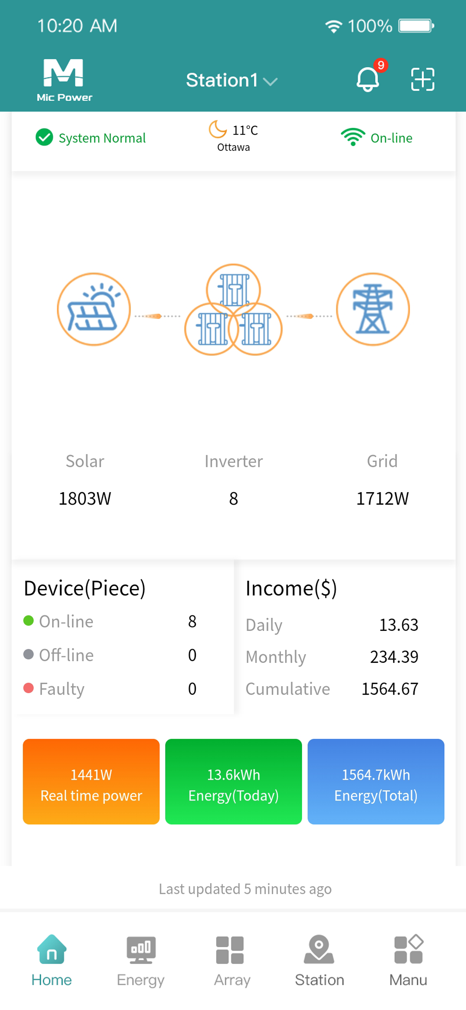Screen dimensions: 466x1010
Task: Tap the Daily income 13.63
Action: pos(398,624)
